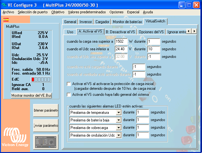Switch to the Cargador tab
The width and height of the screenshot is (202, 153).
click(x=102, y=22)
